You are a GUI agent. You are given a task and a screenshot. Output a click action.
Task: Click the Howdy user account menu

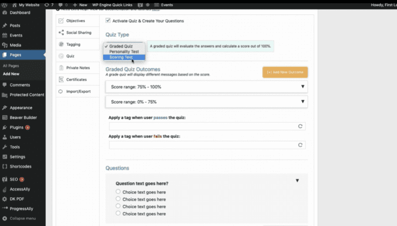(384, 5)
